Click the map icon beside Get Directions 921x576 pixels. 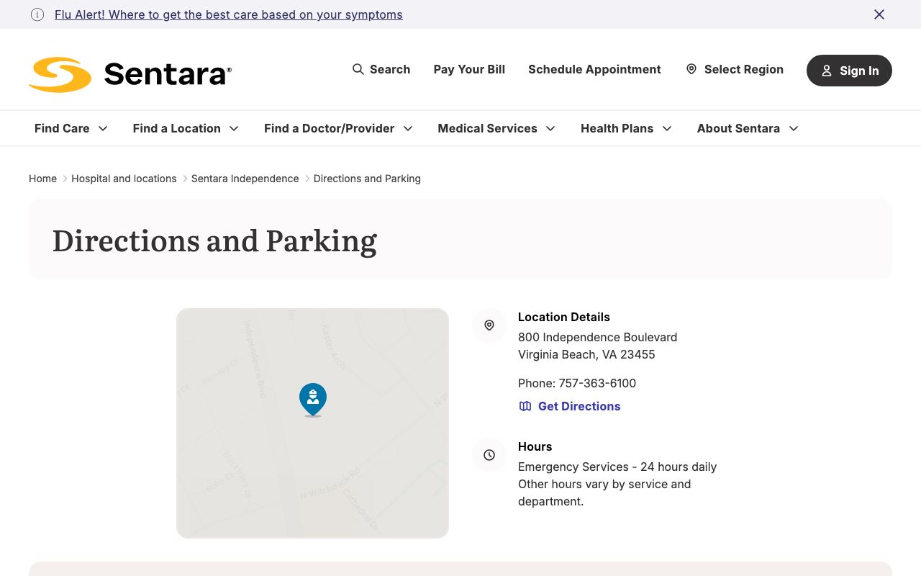coord(525,406)
